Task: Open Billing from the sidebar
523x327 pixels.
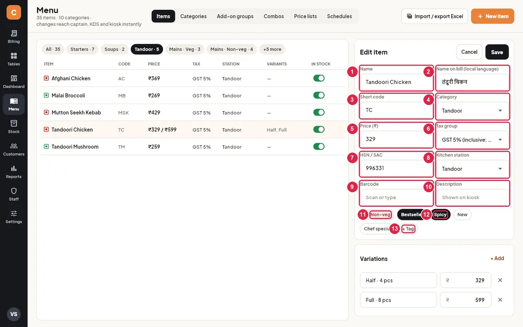Action: [x=14, y=37]
